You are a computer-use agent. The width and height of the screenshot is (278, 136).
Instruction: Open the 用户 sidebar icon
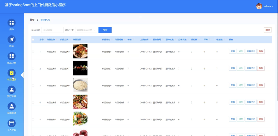(x=11, y=23)
